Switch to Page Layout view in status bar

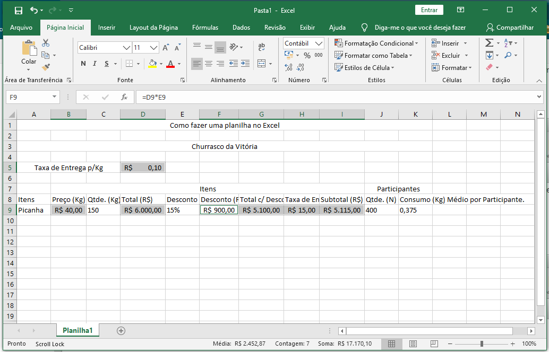[413, 344]
